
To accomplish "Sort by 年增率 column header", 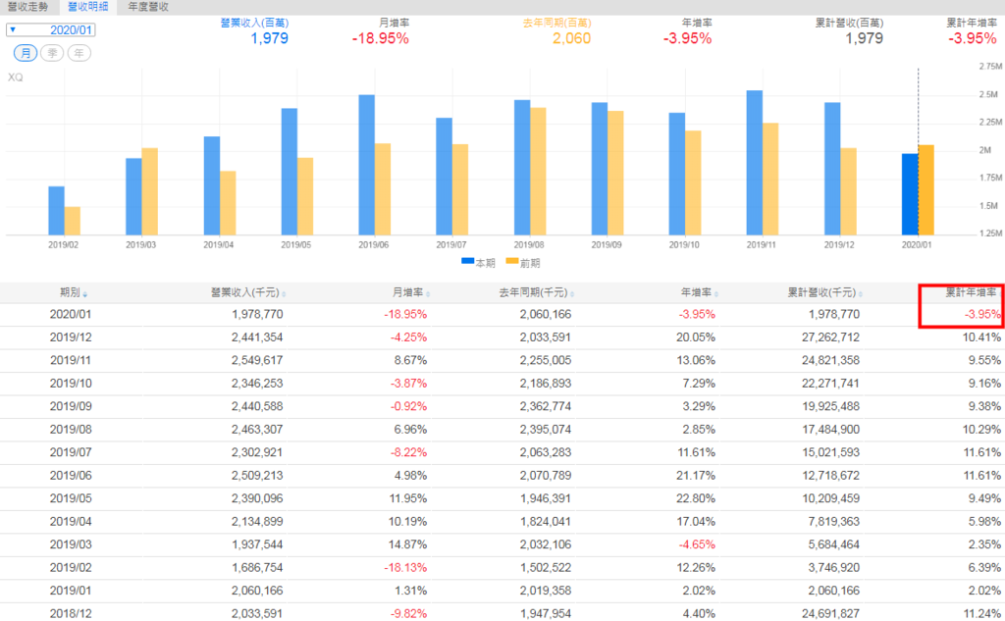I will coord(699,293).
